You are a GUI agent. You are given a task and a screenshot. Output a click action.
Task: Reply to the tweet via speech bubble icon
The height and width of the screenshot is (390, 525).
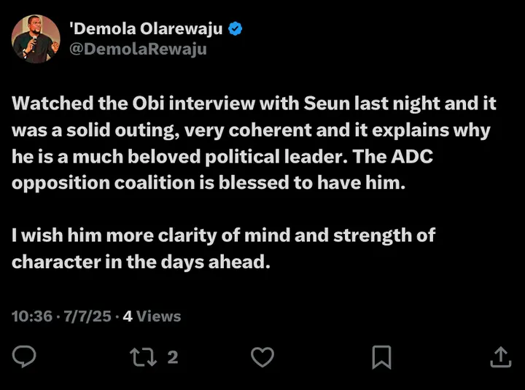[25, 356]
